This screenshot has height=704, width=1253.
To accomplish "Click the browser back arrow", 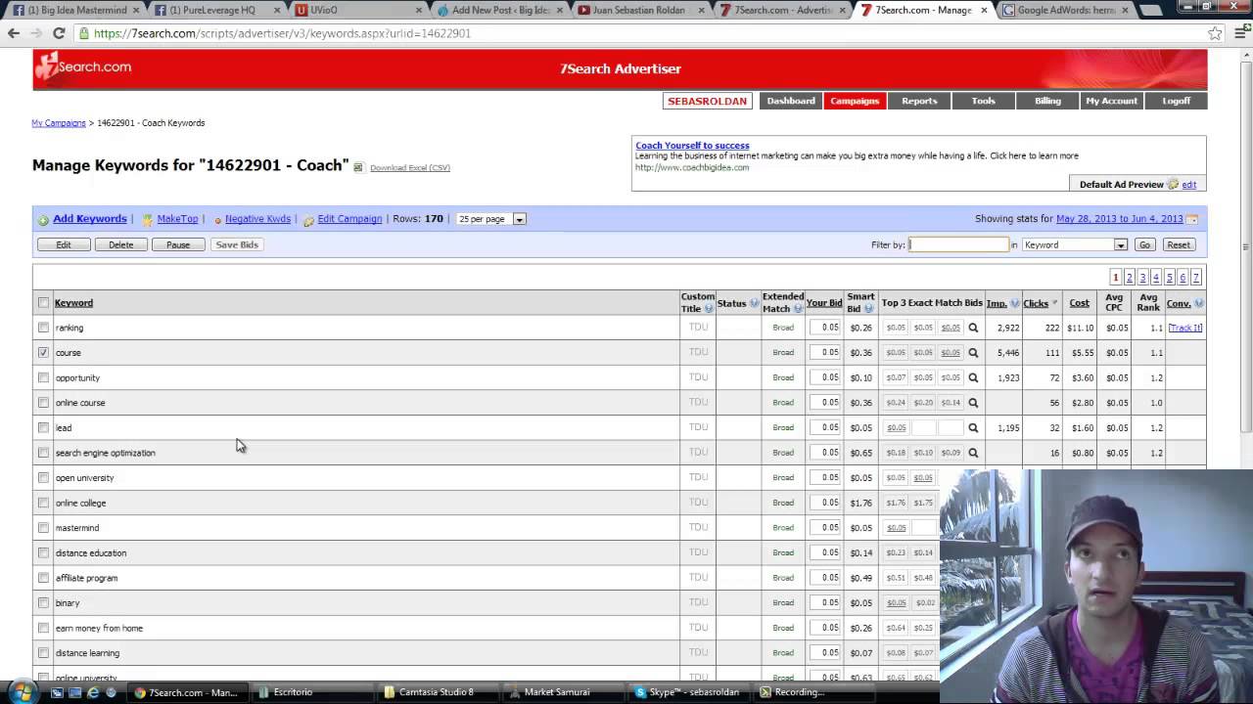I will click(14, 33).
